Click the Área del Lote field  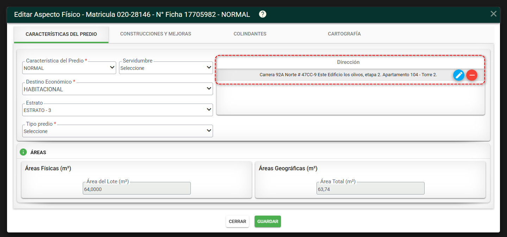[137, 188]
